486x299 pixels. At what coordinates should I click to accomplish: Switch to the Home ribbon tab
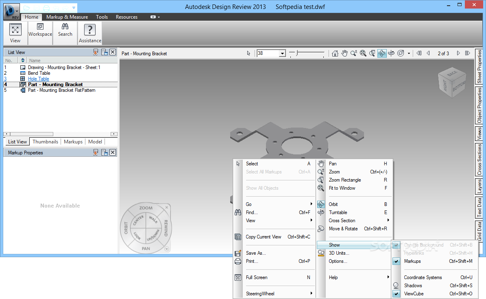pyautogui.click(x=32, y=17)
